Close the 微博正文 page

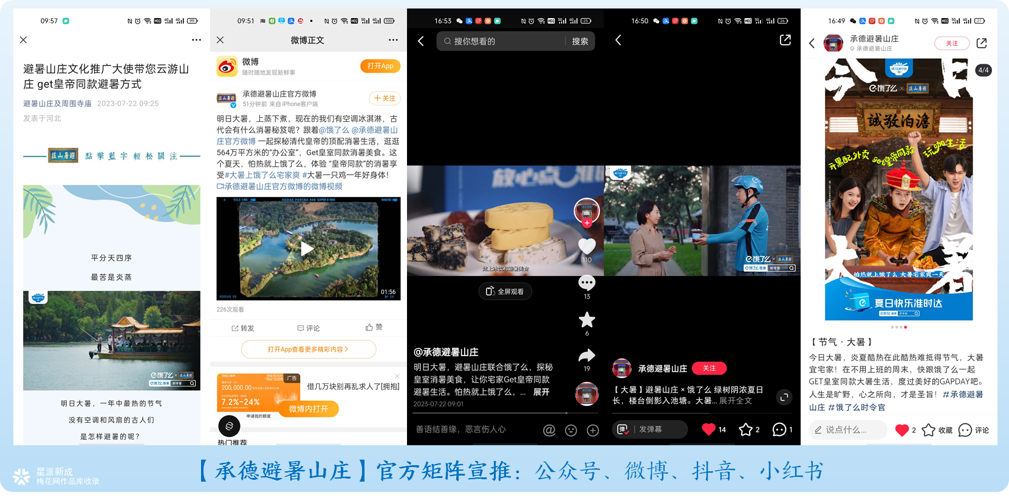(x=221, y=40)
